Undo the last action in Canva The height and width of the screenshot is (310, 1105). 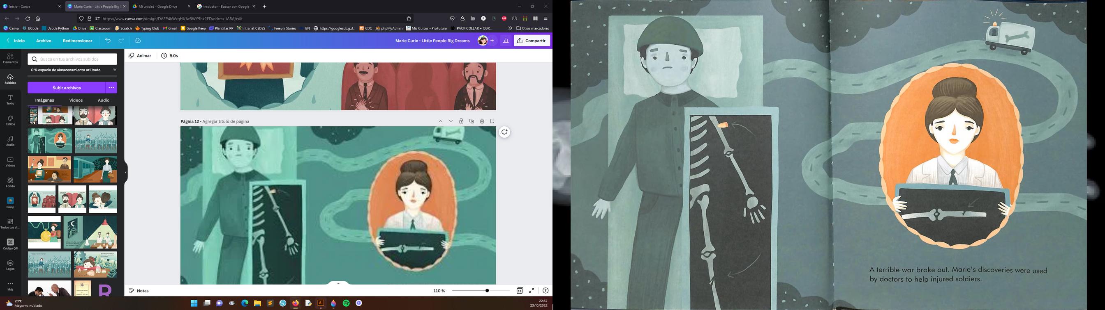tap(108, 41)
